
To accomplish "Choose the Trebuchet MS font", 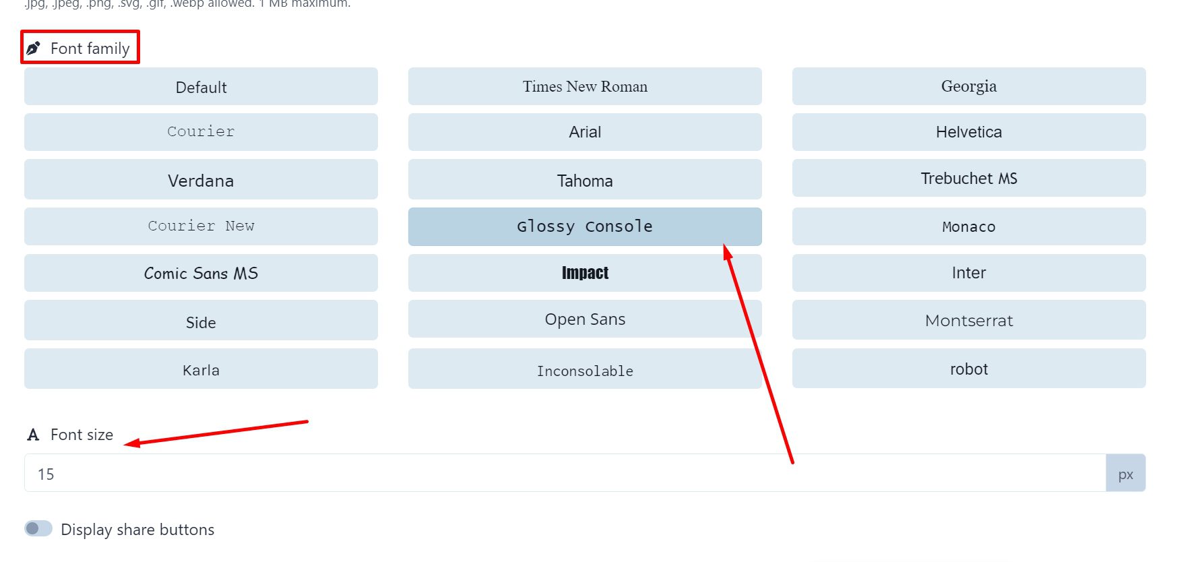I will coord(969,179).
